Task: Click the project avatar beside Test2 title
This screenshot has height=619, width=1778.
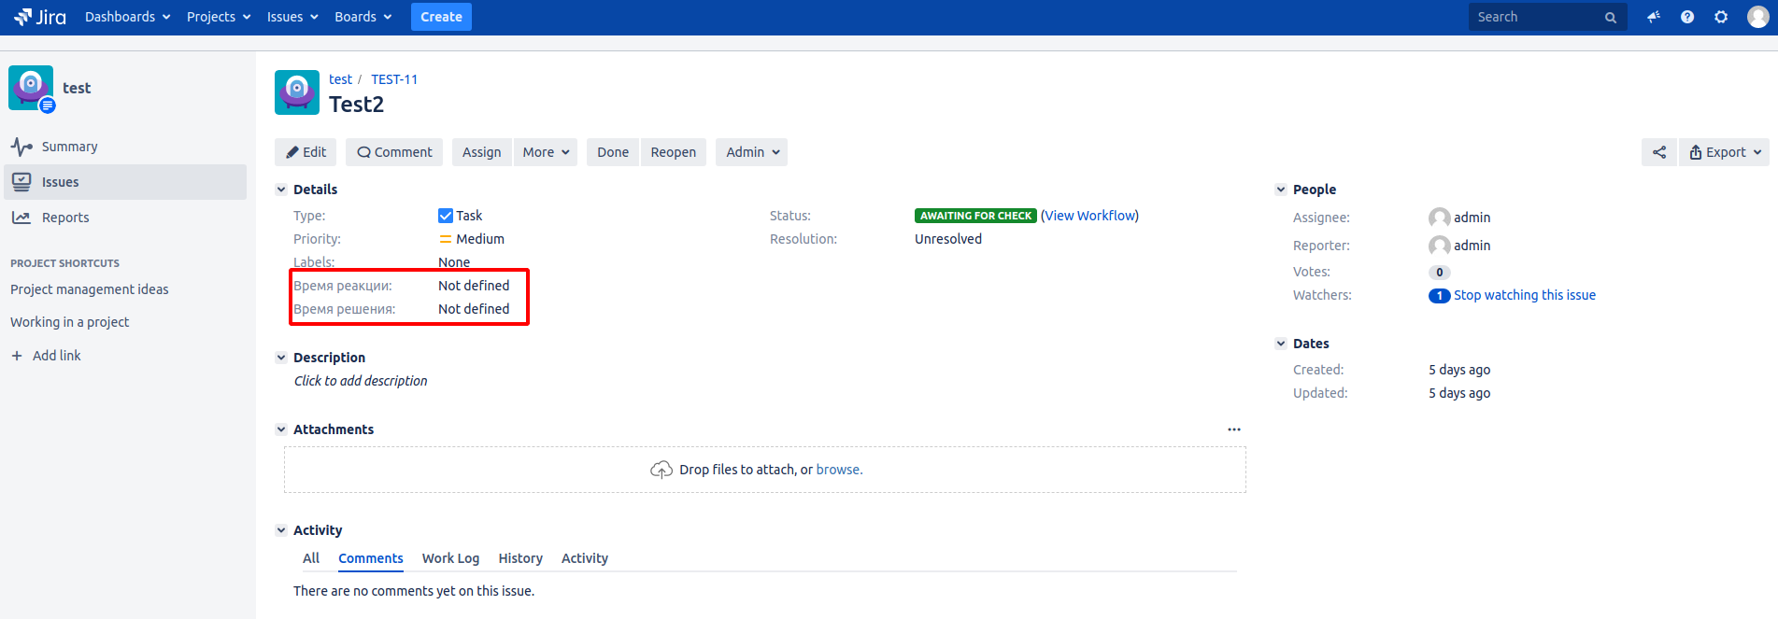Action: click(x=297, y=92)
